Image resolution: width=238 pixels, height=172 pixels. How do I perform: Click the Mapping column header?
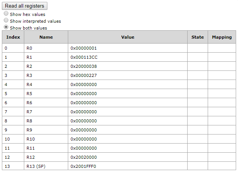[222, 37]
